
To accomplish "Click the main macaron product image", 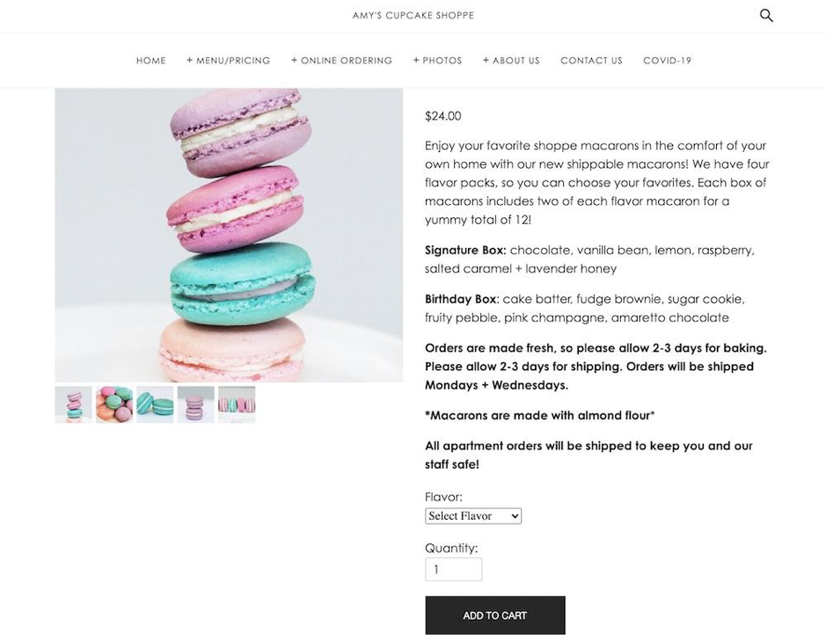I will tap(229, 235).
